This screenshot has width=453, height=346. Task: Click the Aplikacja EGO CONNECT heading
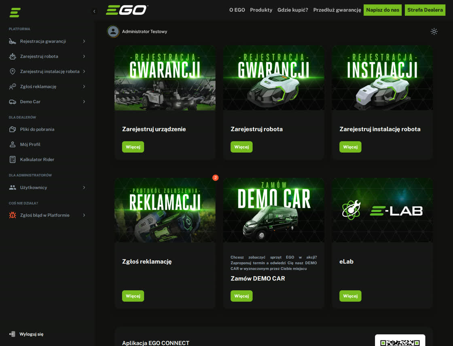pyautogui.click(x=156, y=343)
